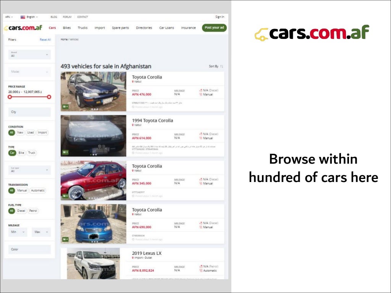Click the clock icon on the AFN 476,000 listing
Image resolution: width=391 pixels, height=293 pixels.
(x=133, y=107)
